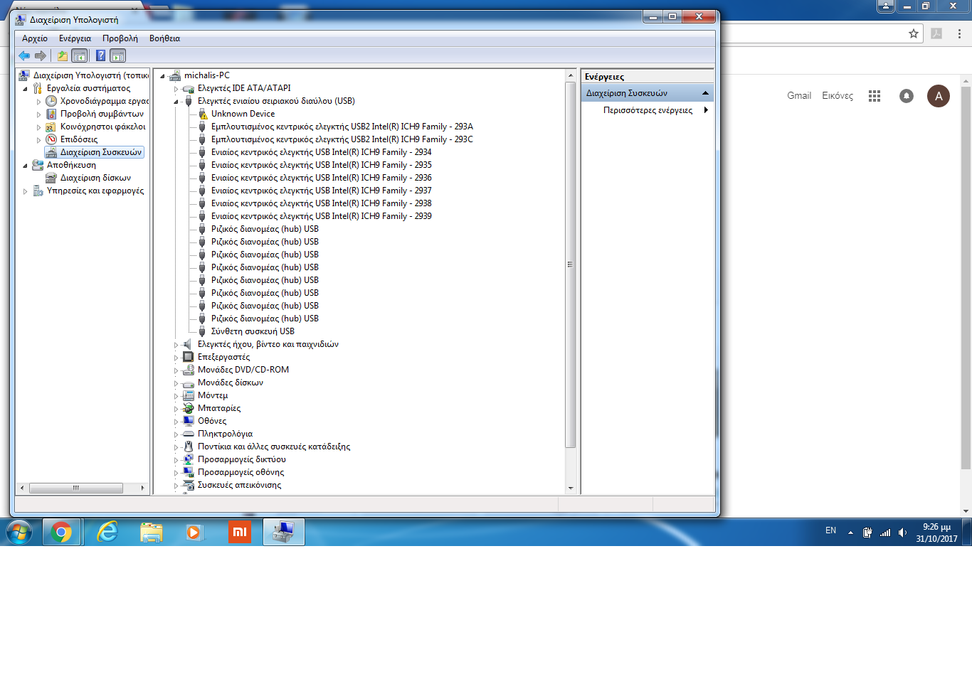Toggle the console tree show/hide toolbar icon
The image size is (972, 684).
coord(80,55)
